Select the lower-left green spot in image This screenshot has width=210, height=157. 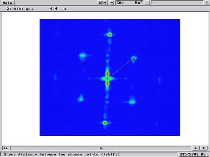pos(81,99)
